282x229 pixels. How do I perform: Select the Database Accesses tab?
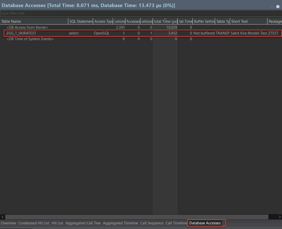(x=205, y=223)
